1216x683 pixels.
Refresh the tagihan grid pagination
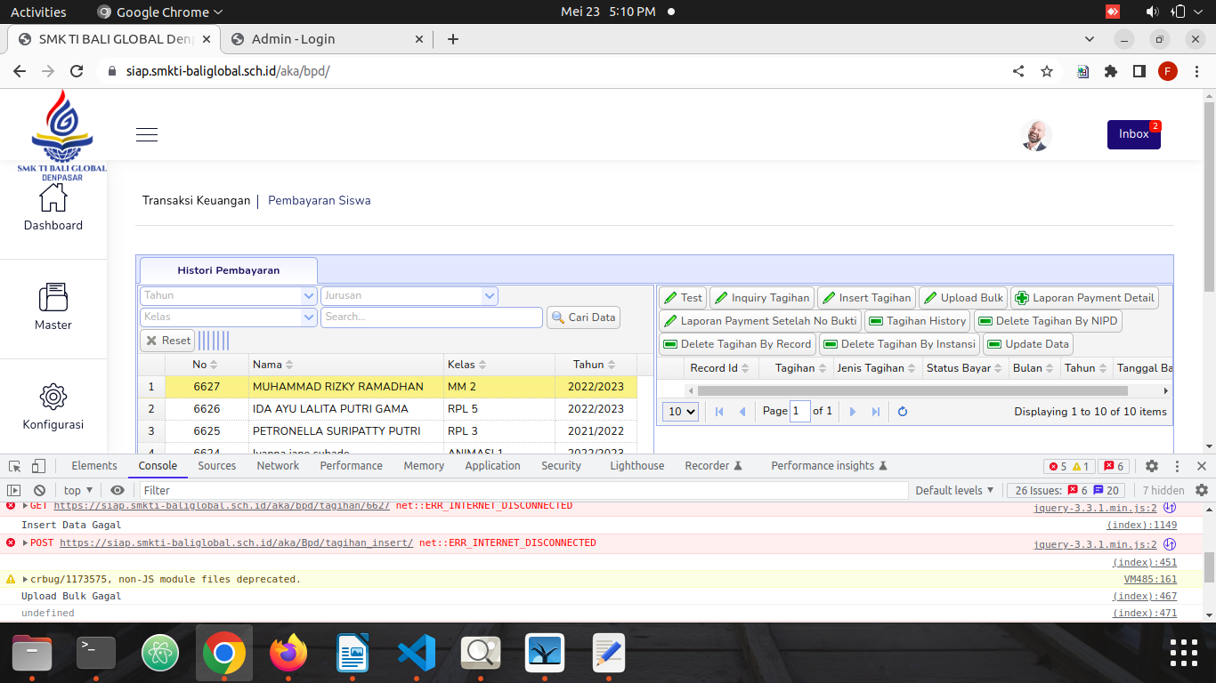tap(903, 412)
